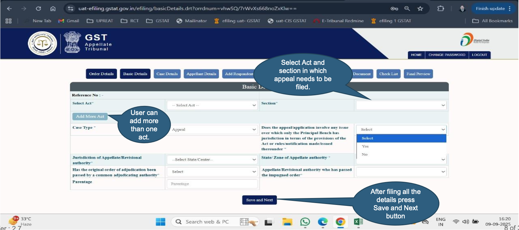The image size is (519, 230).
Task: Click the Save and Next button
Action: point(259,200)
